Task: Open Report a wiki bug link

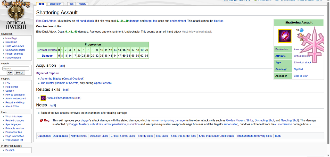Action: tap(15, 102)
